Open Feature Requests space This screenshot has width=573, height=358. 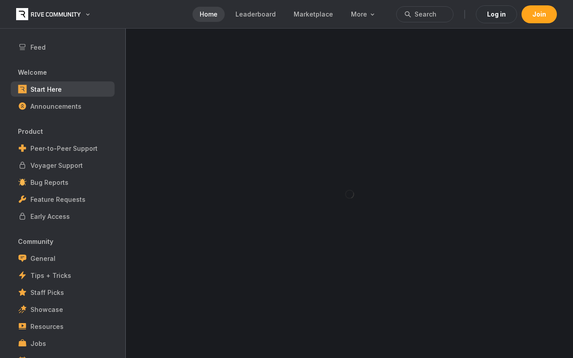(x=63, y=199)
